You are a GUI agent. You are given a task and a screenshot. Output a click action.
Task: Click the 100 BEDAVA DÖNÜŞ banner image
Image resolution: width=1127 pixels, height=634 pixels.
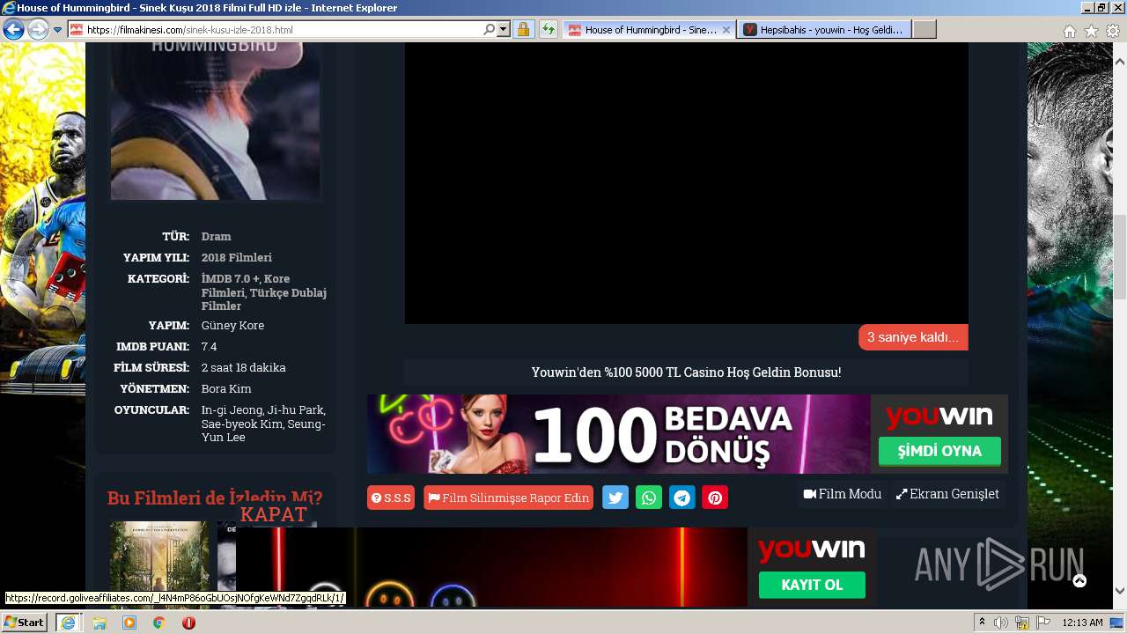coord(618,434)
